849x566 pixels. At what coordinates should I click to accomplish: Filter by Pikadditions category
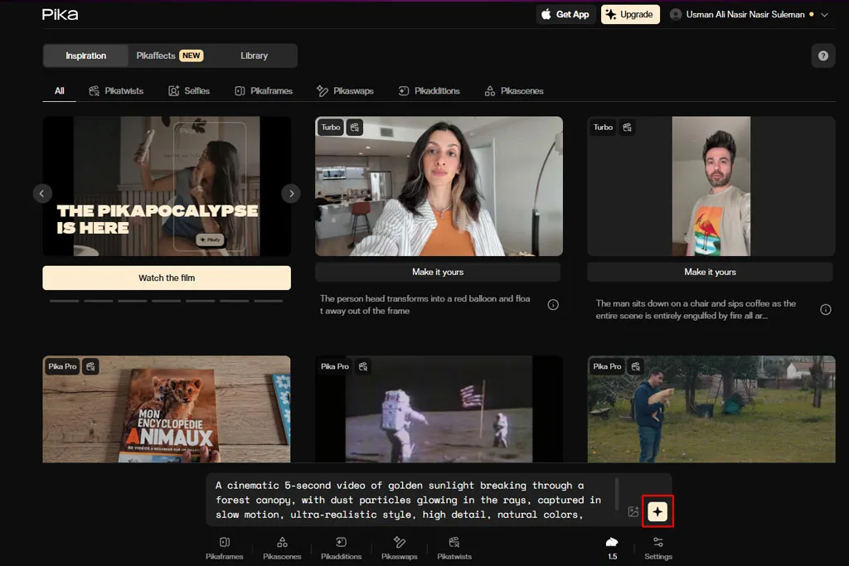[429, 91]
